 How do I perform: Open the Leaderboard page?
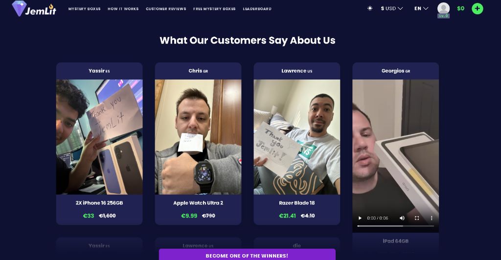[x=257, y=9]
